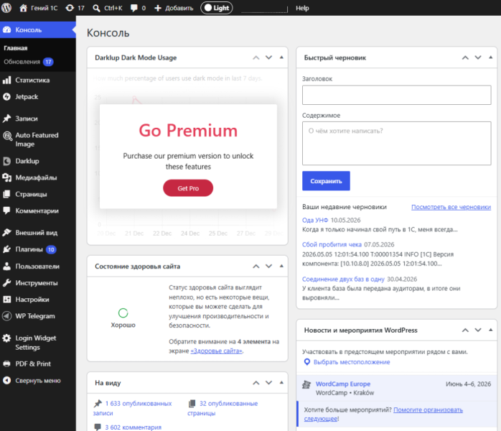Move Состояние здоровья сайта widget down
The width and height of the screenshot is (501, 431).
click(x=268, y=267)
